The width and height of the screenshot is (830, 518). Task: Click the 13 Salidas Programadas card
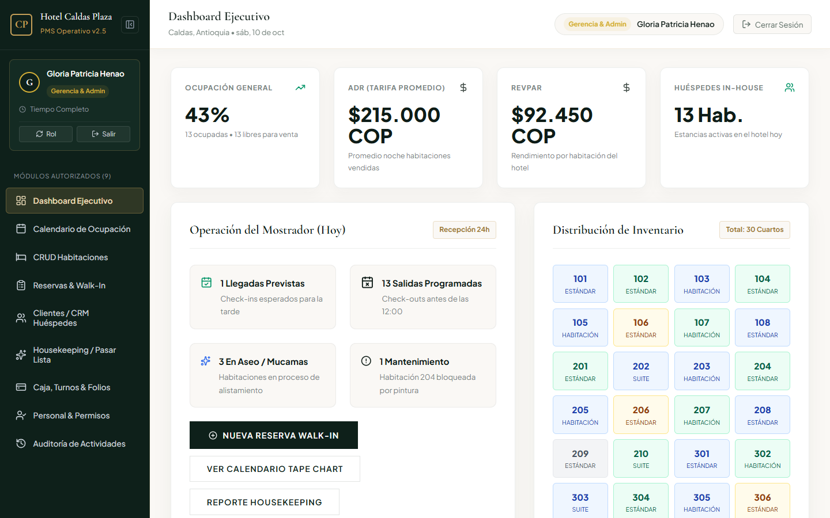pos(423,297)
